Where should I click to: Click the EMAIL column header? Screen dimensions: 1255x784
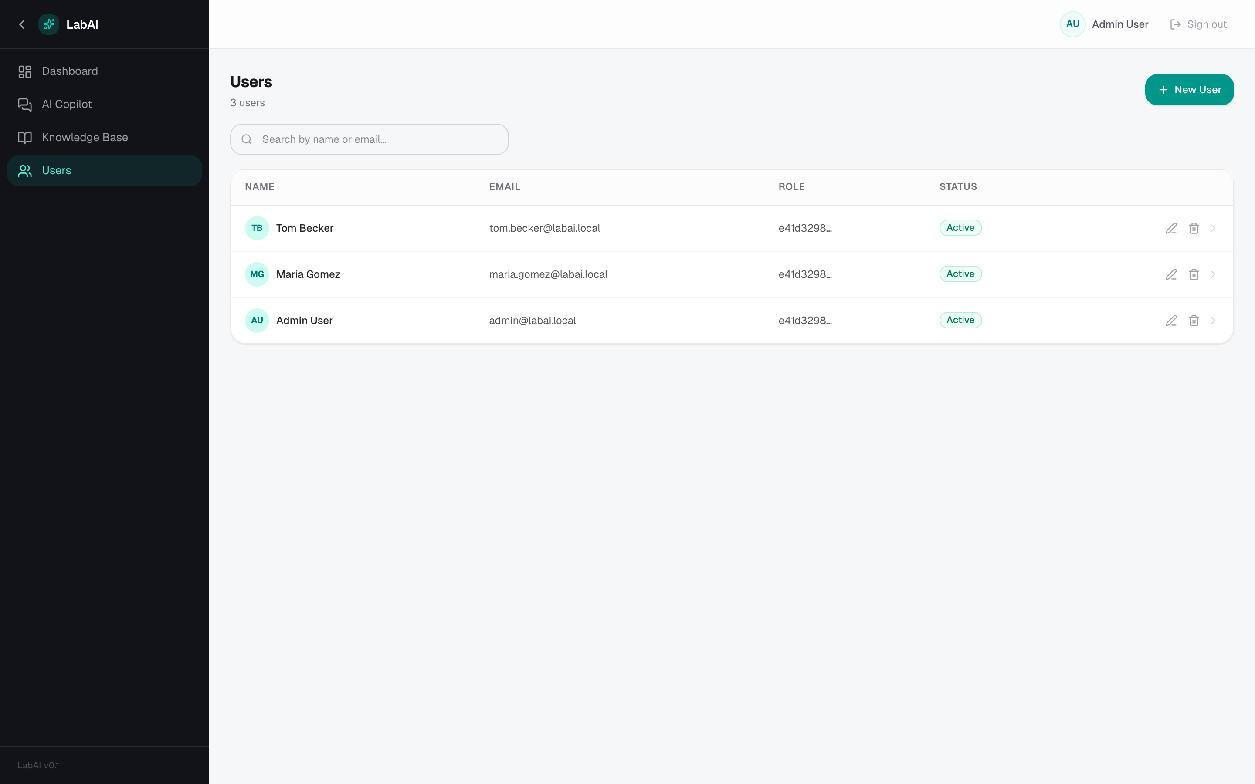pyautogui.click(x=504, y=187)
